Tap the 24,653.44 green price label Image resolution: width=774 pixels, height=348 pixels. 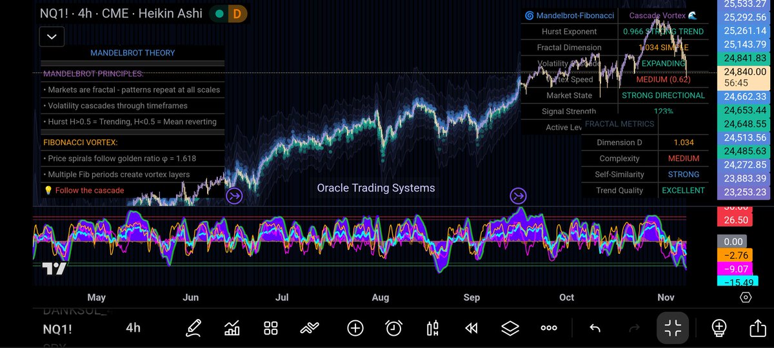click(x=746, y=110)
